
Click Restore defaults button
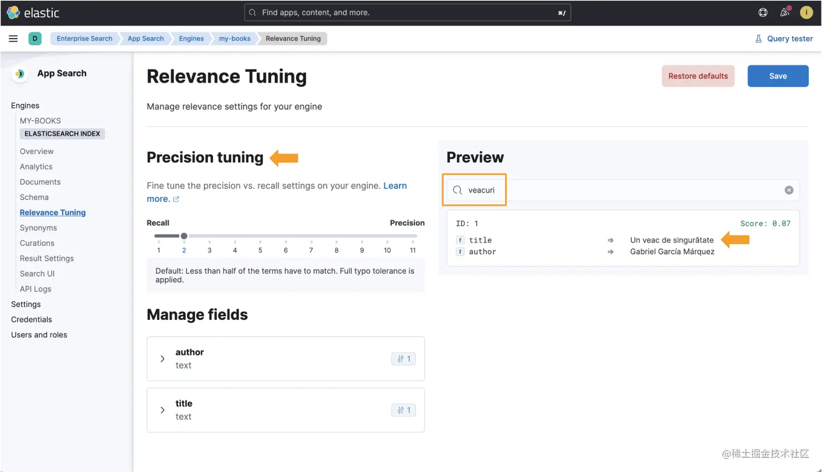tap(698, 76)
